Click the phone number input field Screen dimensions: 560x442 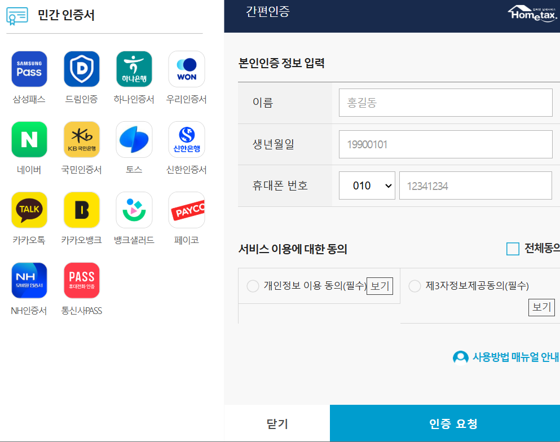tap(475, 185)
